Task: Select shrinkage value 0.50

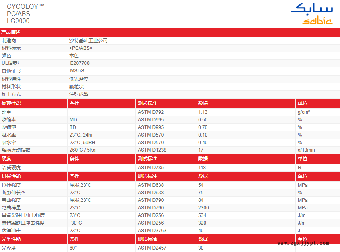Action: pos(203,120)
